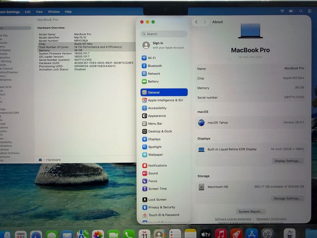This screenshot has width=317, height=238.
Task: Select Graphics/Displays in System Information sidebar
Action: pyautogui.click(x=9, y=72)
